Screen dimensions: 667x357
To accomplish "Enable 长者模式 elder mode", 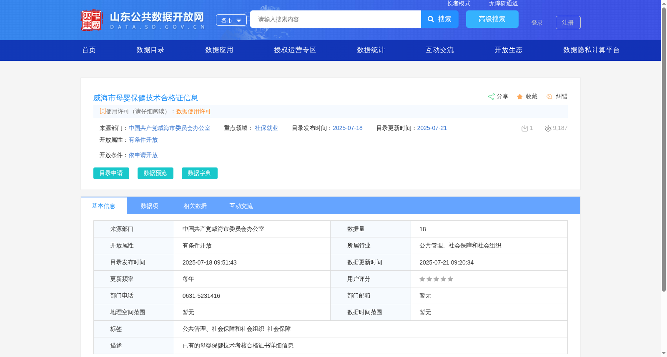I will 459,3.
